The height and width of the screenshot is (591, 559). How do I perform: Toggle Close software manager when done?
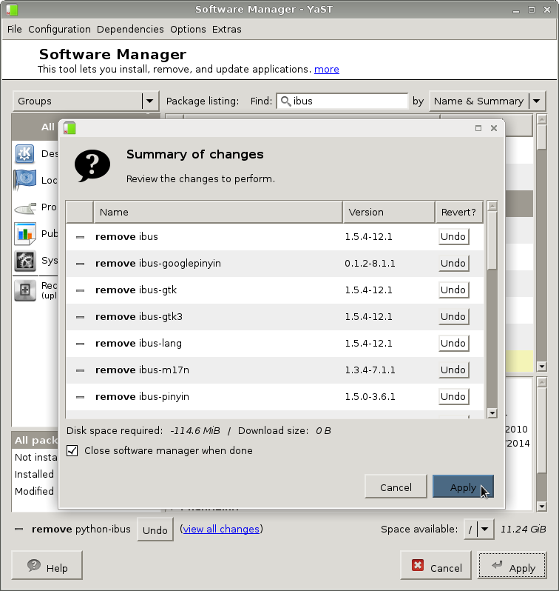pyautogui.click(x=72, y=450)
